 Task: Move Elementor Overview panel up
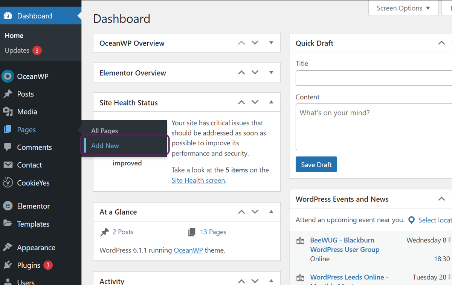click(x=241, y=73)
